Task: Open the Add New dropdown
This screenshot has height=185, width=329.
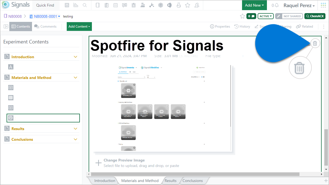Action: point(254,5)
